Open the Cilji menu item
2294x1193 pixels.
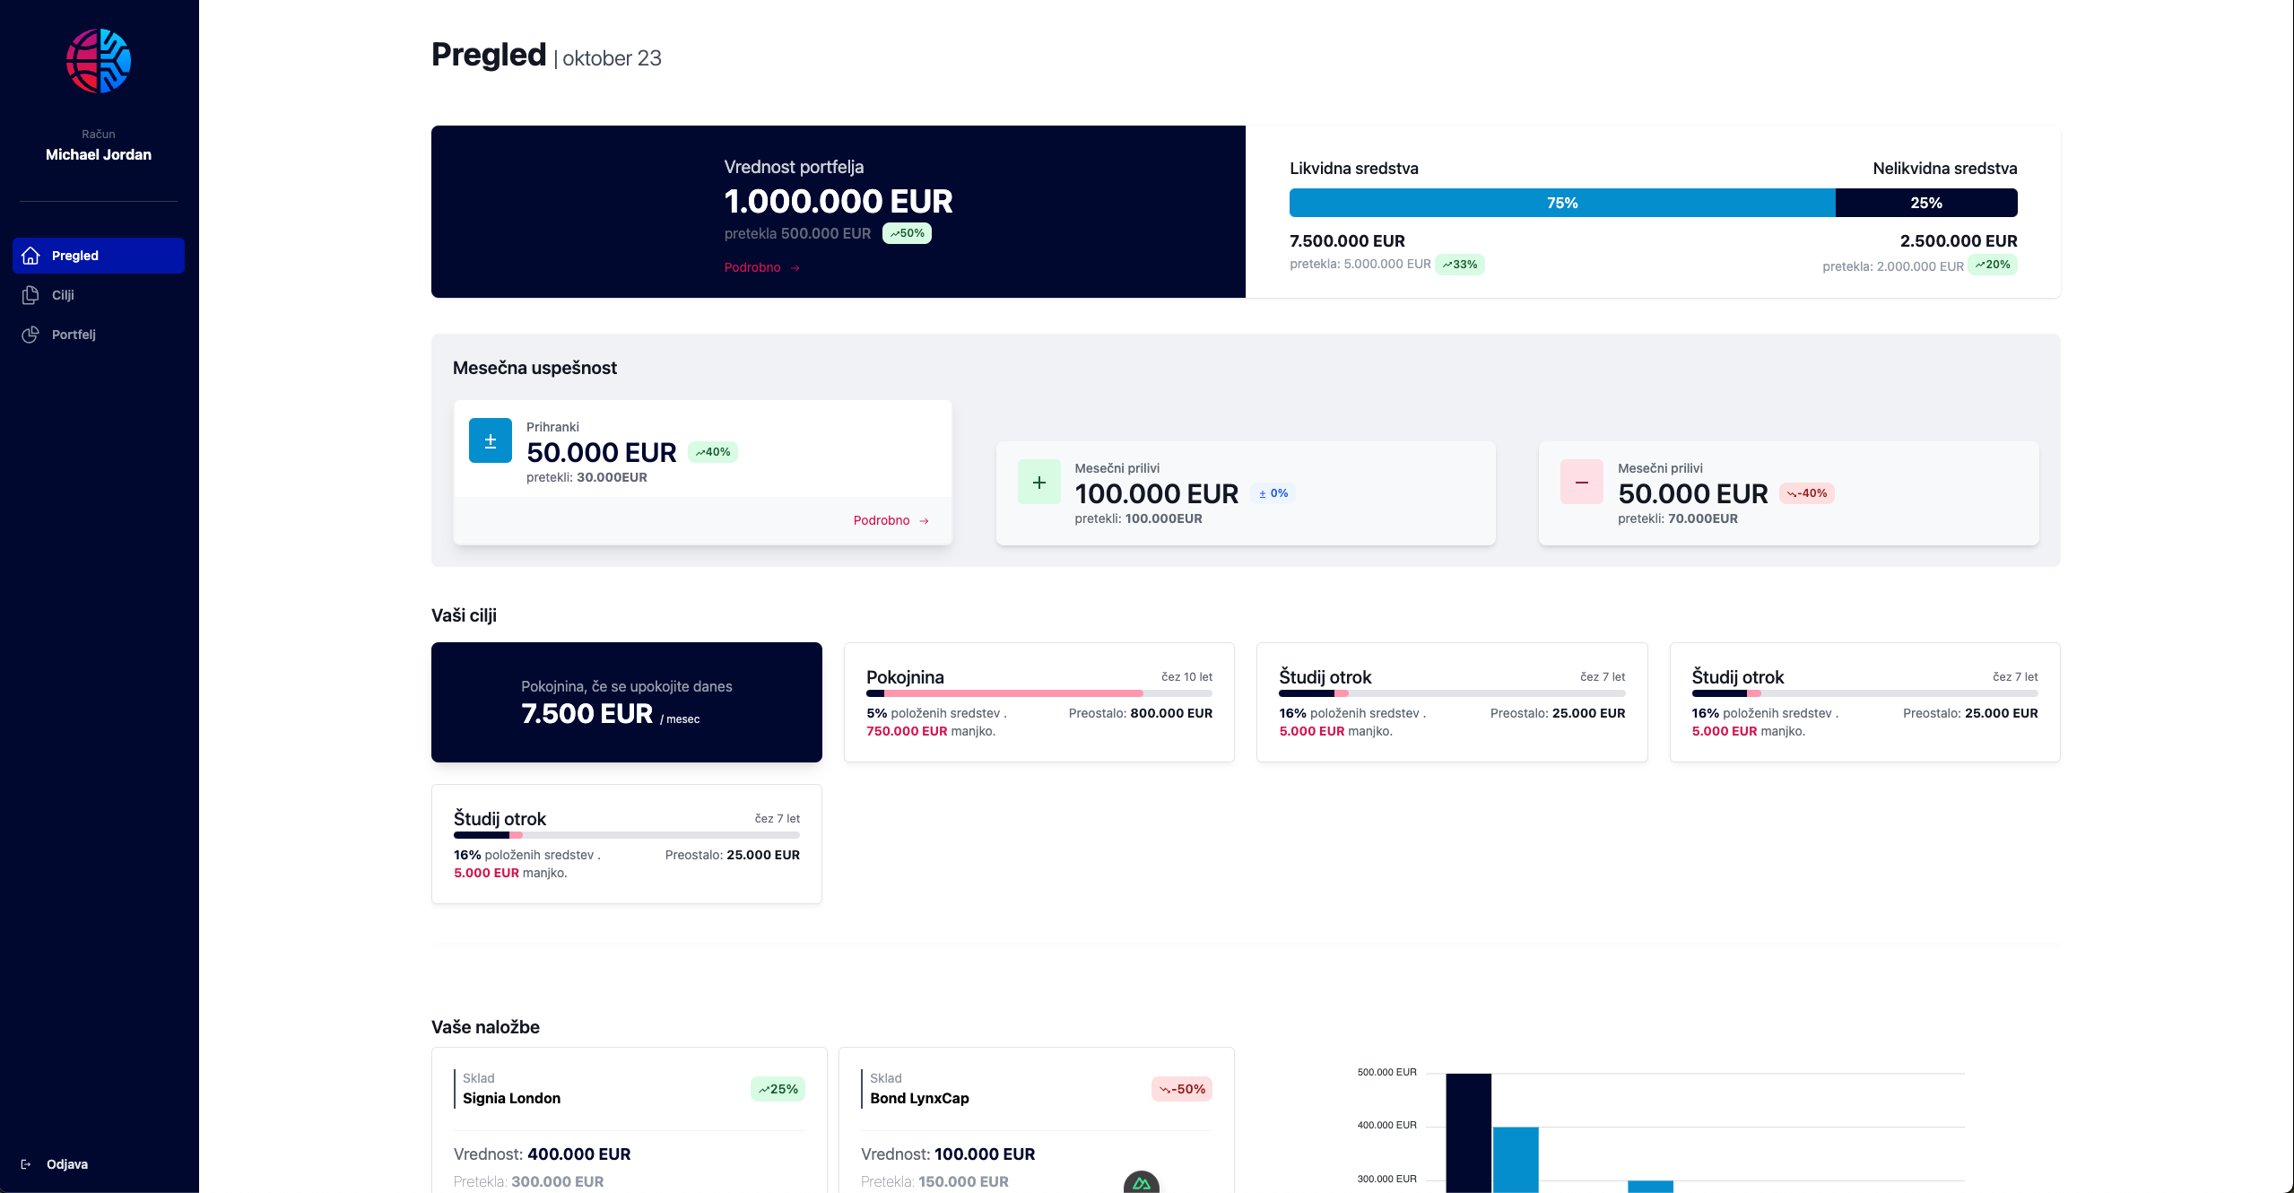tap(63, 295)
